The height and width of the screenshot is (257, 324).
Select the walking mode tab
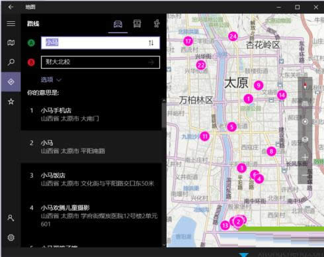(x=157, y=23)
